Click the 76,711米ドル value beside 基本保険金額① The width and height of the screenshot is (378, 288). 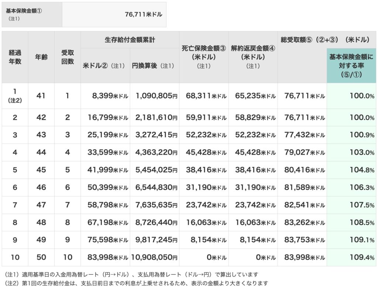pyautogui.click(x=144, y=14)
